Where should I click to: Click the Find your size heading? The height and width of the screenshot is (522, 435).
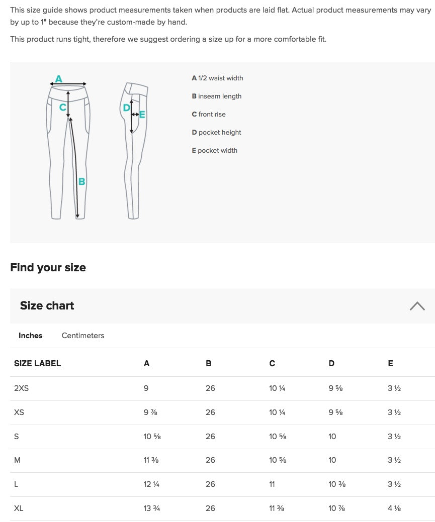(x=48, y=267)
